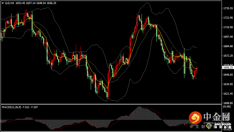Select the open value 1653.45 in header

pyautogui.click(x=20, y=3)
